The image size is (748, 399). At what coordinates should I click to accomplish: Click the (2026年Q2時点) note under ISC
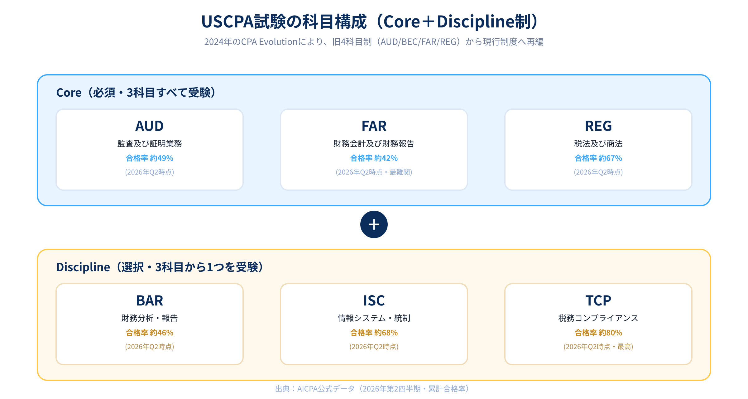pos(374,347)
